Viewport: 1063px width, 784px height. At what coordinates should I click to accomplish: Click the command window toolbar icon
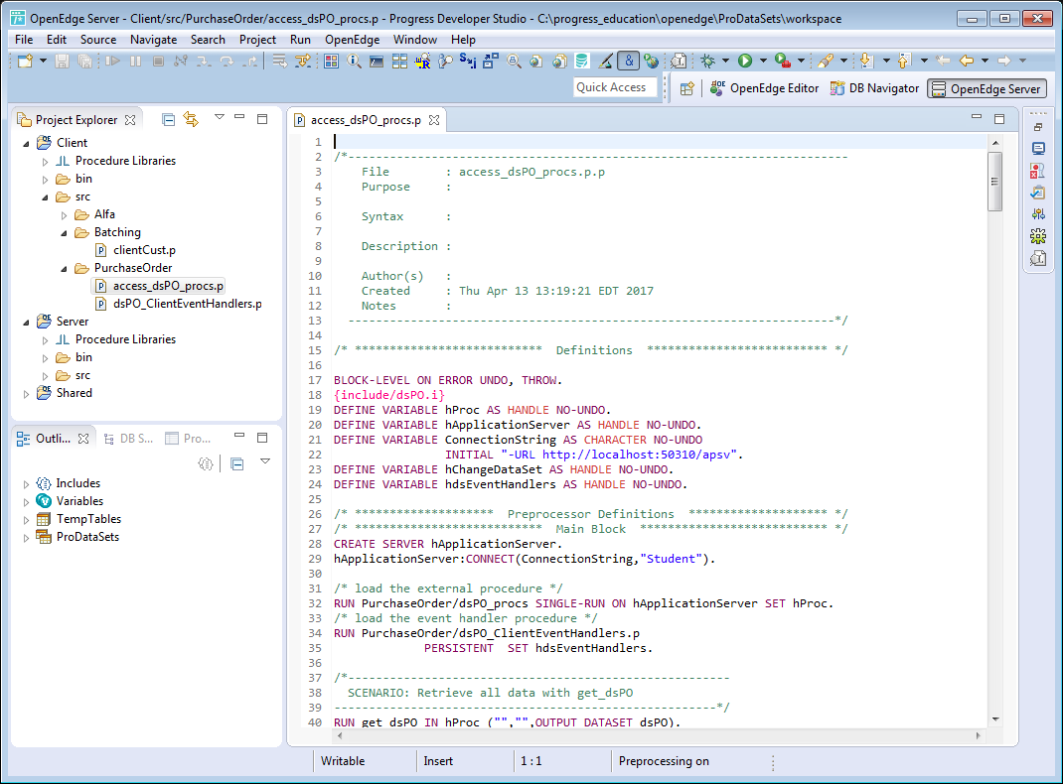[x=377, y=62]
